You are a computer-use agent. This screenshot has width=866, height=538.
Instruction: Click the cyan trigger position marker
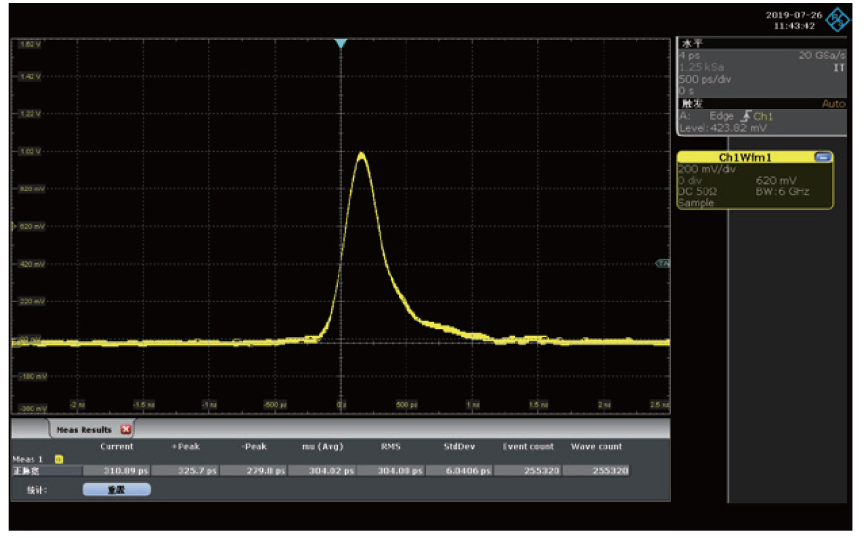(340, 43)
